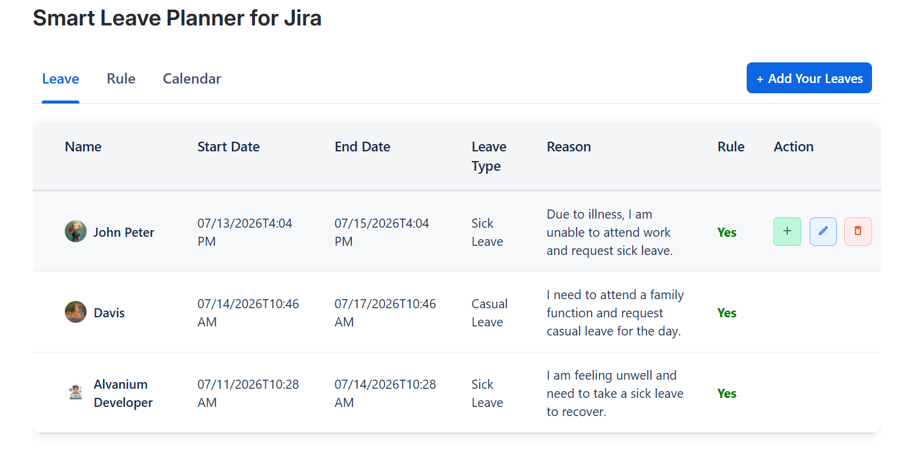Click the reason about attending a family function

pos(615,313)
